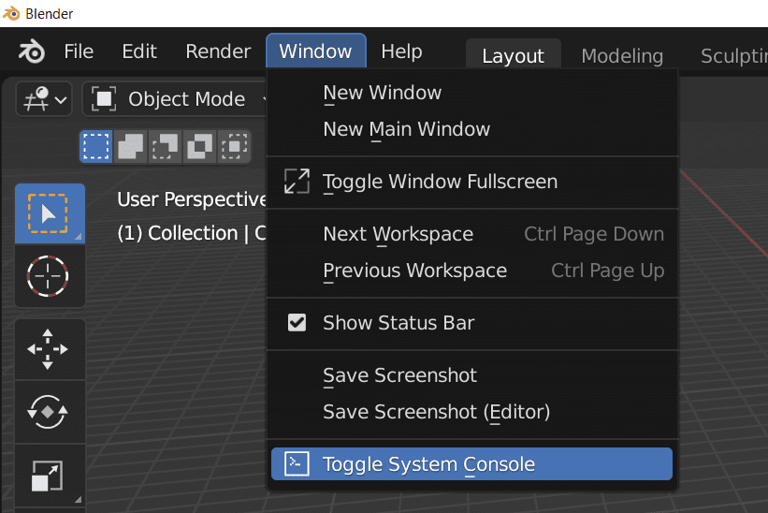Open the Render menu
Image resolution: width=768 pixels, height=513 pixels.
(218, 51)
